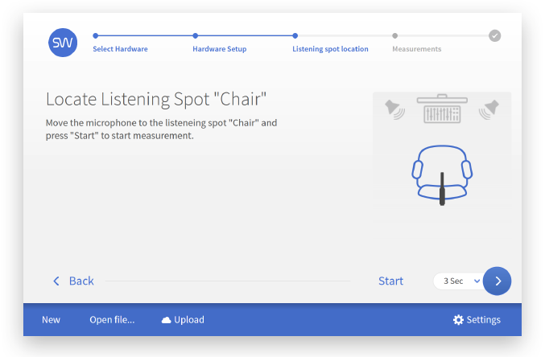Jump to the Measurements step
This screenshot has width=545, height=357.
coord(417,49)
